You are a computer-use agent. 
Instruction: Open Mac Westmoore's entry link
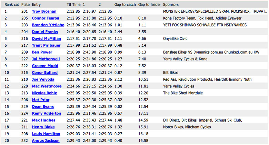pos(47,86)
